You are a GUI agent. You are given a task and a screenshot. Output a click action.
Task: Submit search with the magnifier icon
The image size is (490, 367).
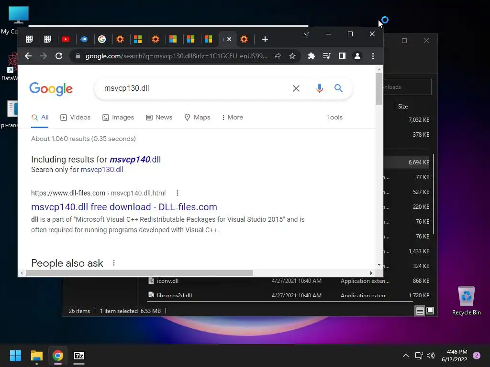coord(338,88)
